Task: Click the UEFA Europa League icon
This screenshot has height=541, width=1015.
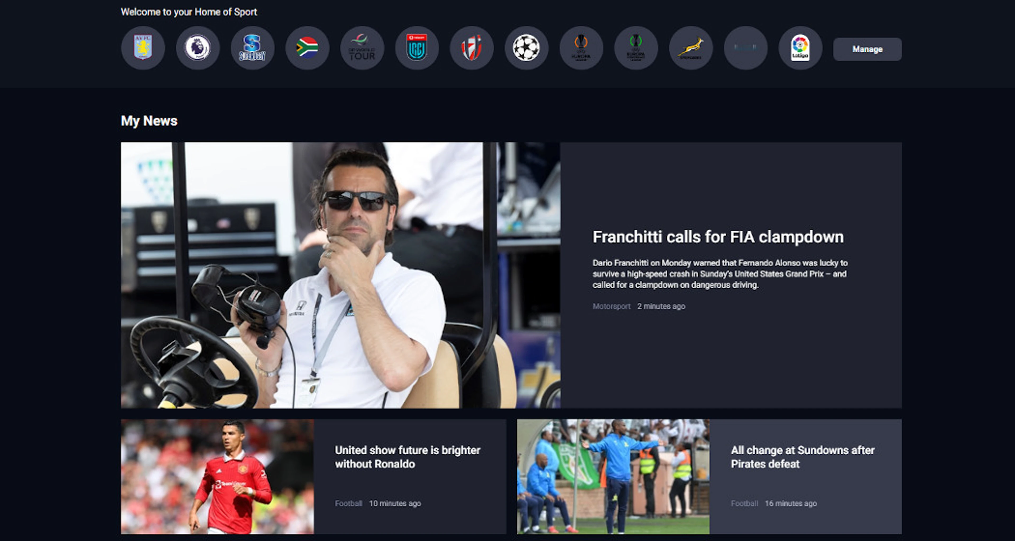Action: pyautogui.click(x=581, y=48)
